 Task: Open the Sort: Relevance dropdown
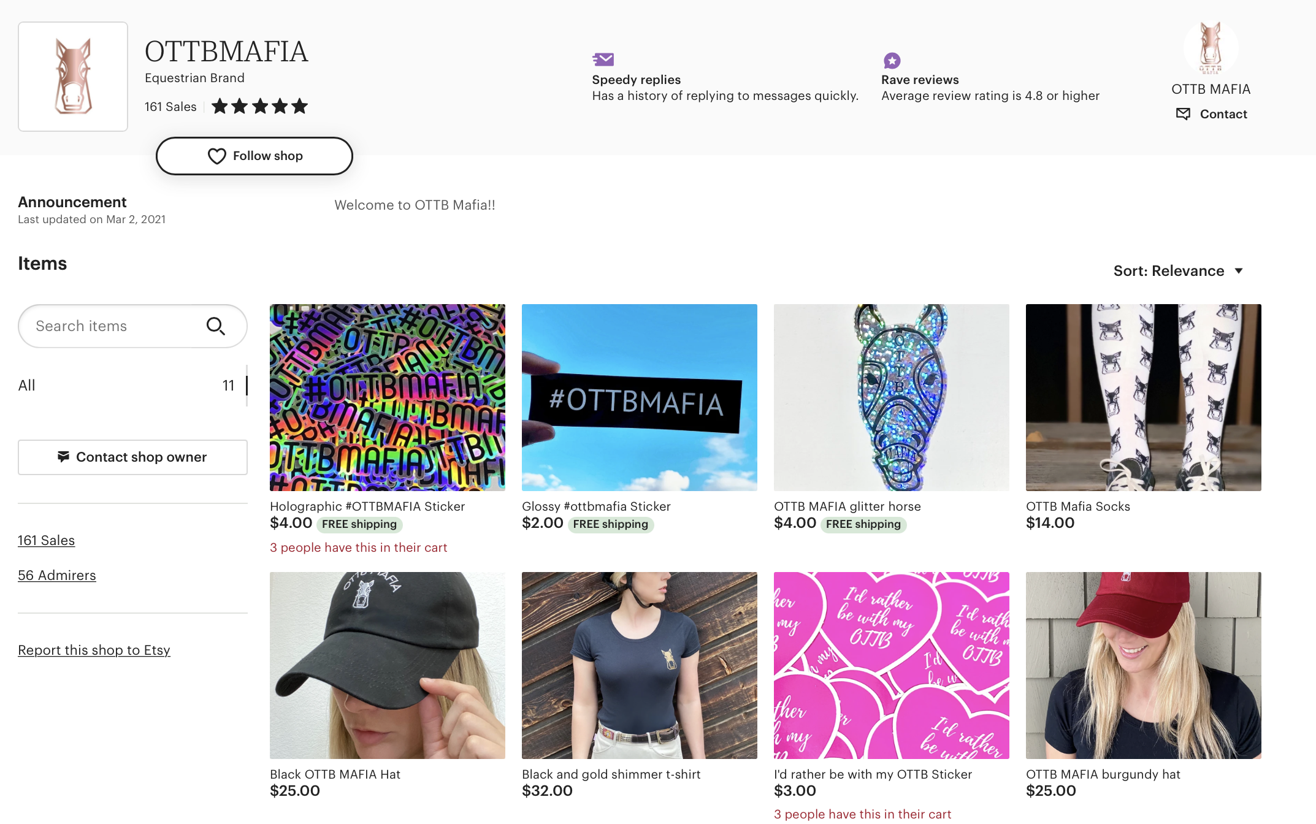pos(1178,271)
